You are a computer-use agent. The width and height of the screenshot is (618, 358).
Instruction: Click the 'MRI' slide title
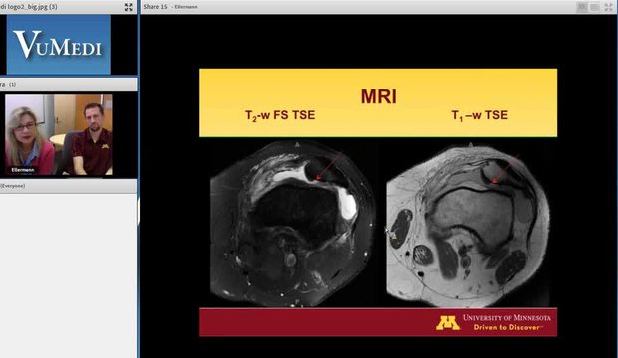point(379,96)
